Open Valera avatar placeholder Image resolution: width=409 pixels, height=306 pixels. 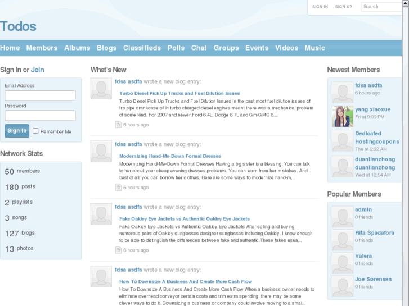click(x=343, y=263)
